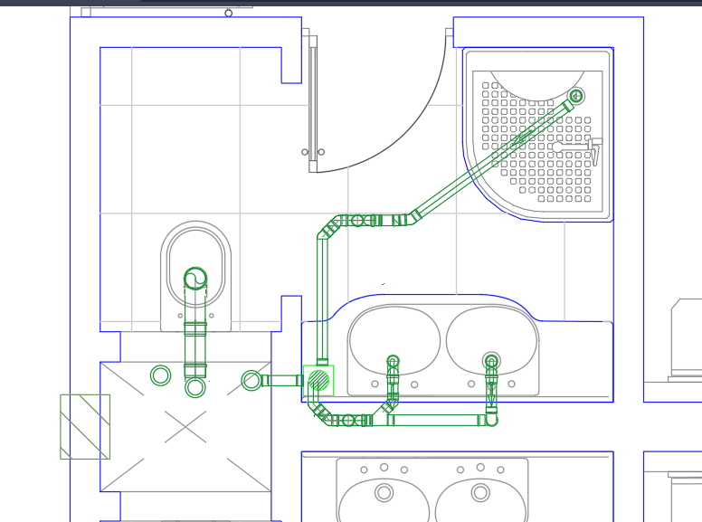
Task: Click the right washbasin drain fitting
Action: 491,361
